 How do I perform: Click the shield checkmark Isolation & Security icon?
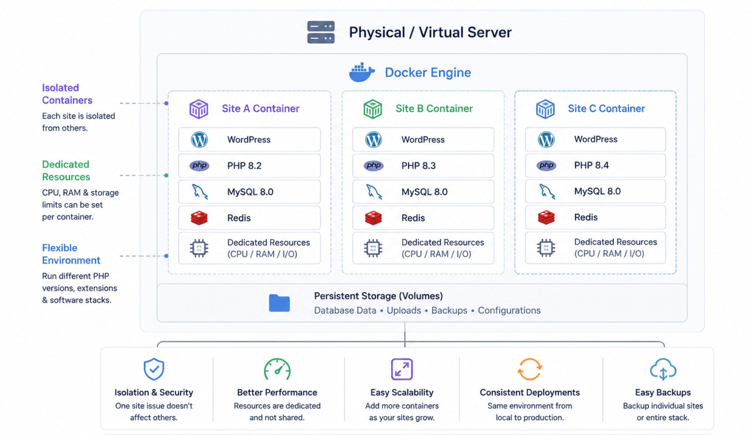(x=154, y=369)
